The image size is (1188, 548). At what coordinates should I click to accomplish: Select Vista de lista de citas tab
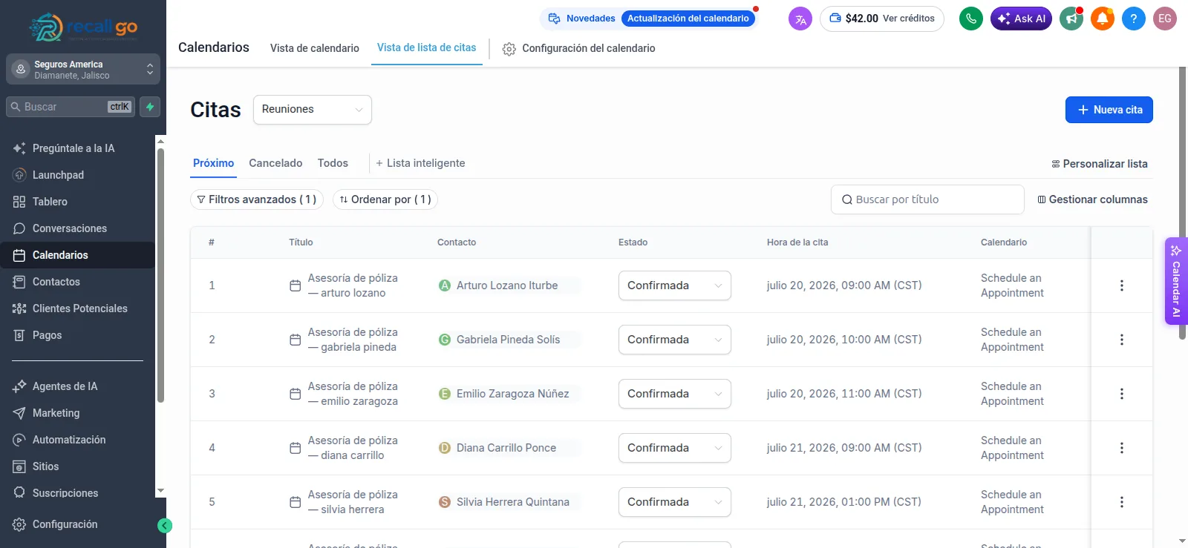pyautogui.click(x=427, y=47)
